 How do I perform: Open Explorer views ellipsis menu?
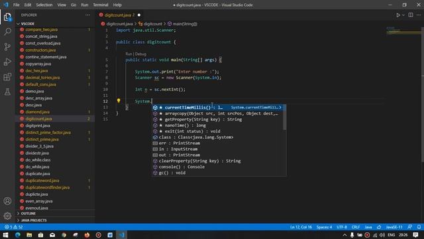coord(87,15)
